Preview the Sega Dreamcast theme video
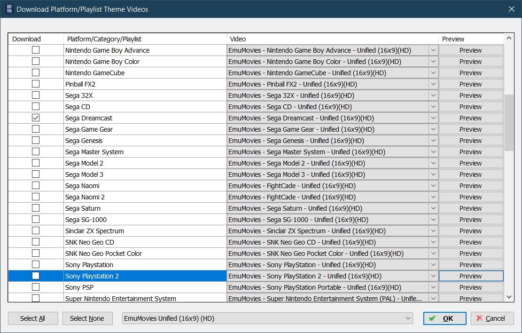This screenshot has width=522, height=333. [x=471, y=118]
